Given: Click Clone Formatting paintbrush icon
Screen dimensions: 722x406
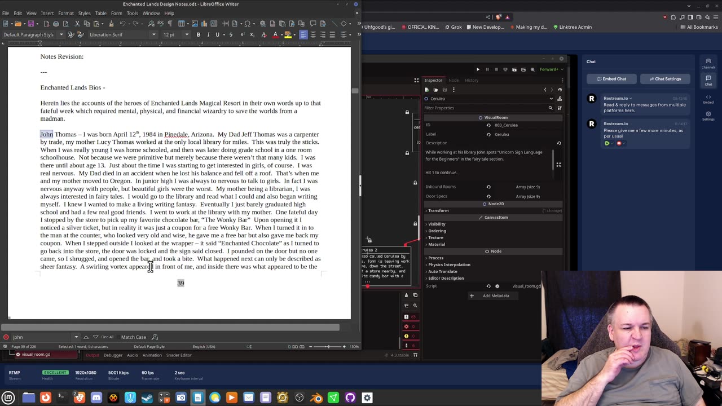Looking at the screenshot, I should [x=112, y=23].
